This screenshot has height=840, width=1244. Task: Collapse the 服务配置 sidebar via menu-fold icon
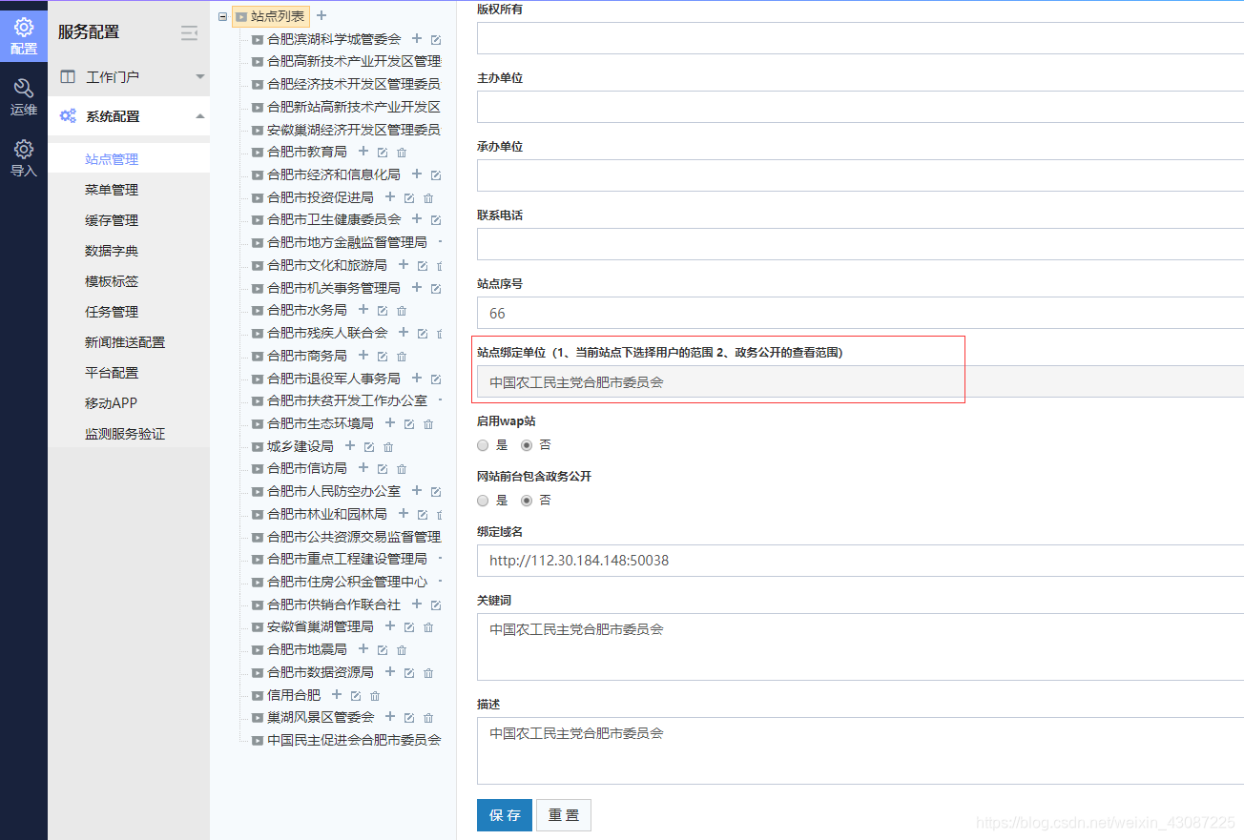coord(190,32)
